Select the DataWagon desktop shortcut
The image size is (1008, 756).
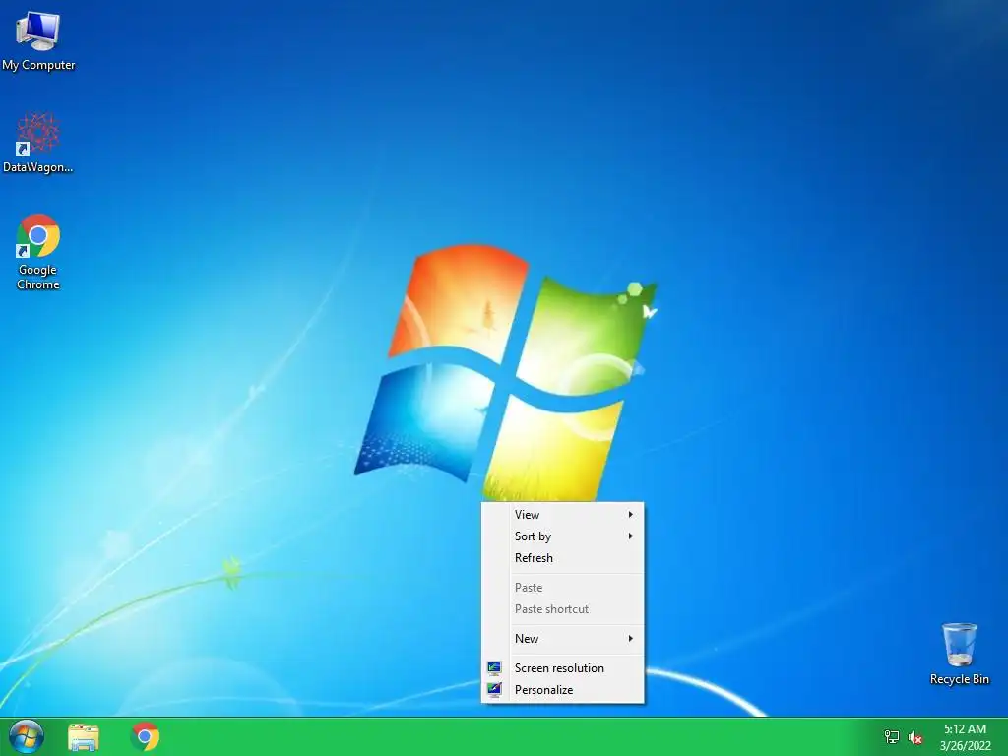pos(38,143)
